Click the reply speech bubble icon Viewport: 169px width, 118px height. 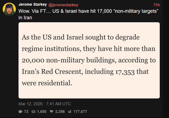20,111
